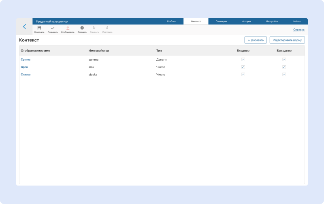Click the Сохранить save icon
324x204 pixels.
click(x=39, y=28)
